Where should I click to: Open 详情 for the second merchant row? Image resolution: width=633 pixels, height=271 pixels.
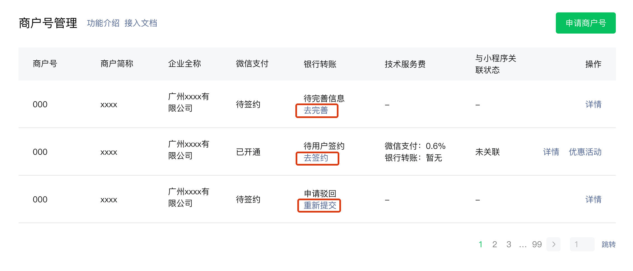[551, 152]
